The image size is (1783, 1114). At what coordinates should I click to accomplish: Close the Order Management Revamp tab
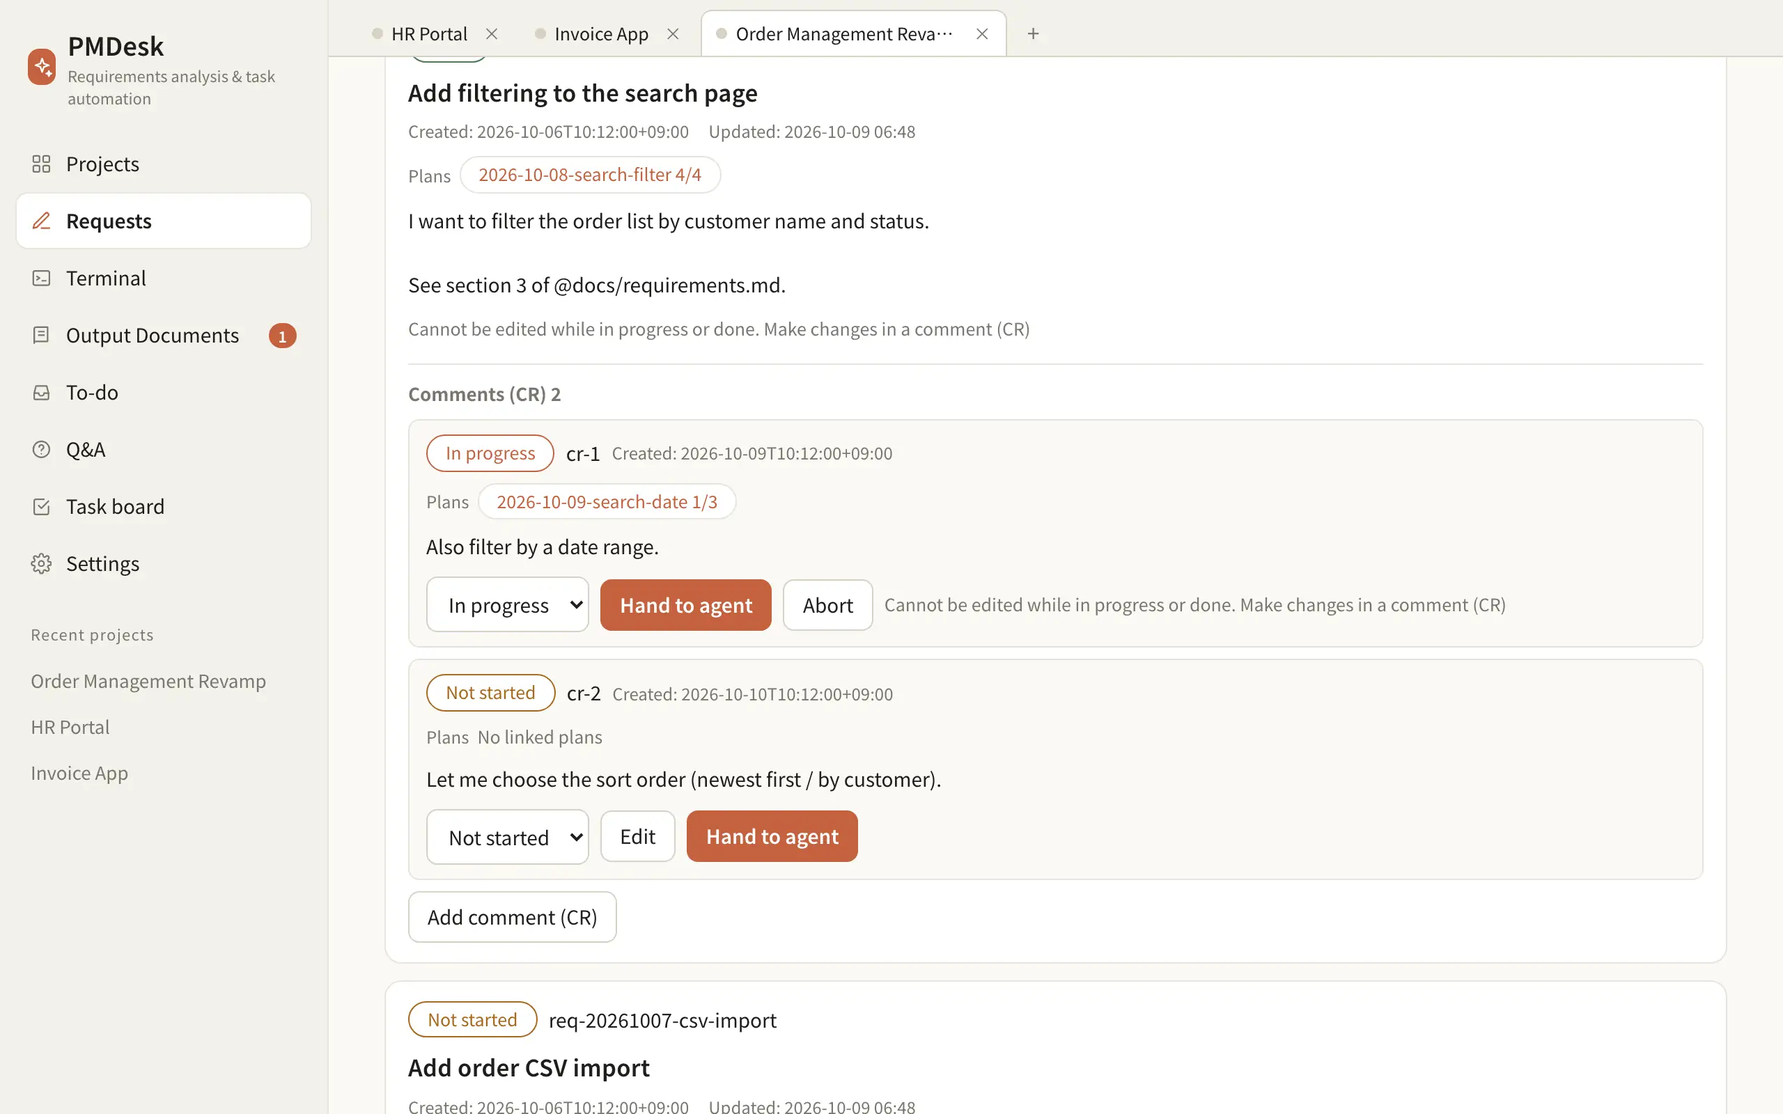(982, 34)
